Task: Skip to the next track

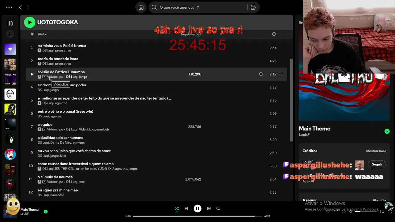Action: (x=209, y=208)
